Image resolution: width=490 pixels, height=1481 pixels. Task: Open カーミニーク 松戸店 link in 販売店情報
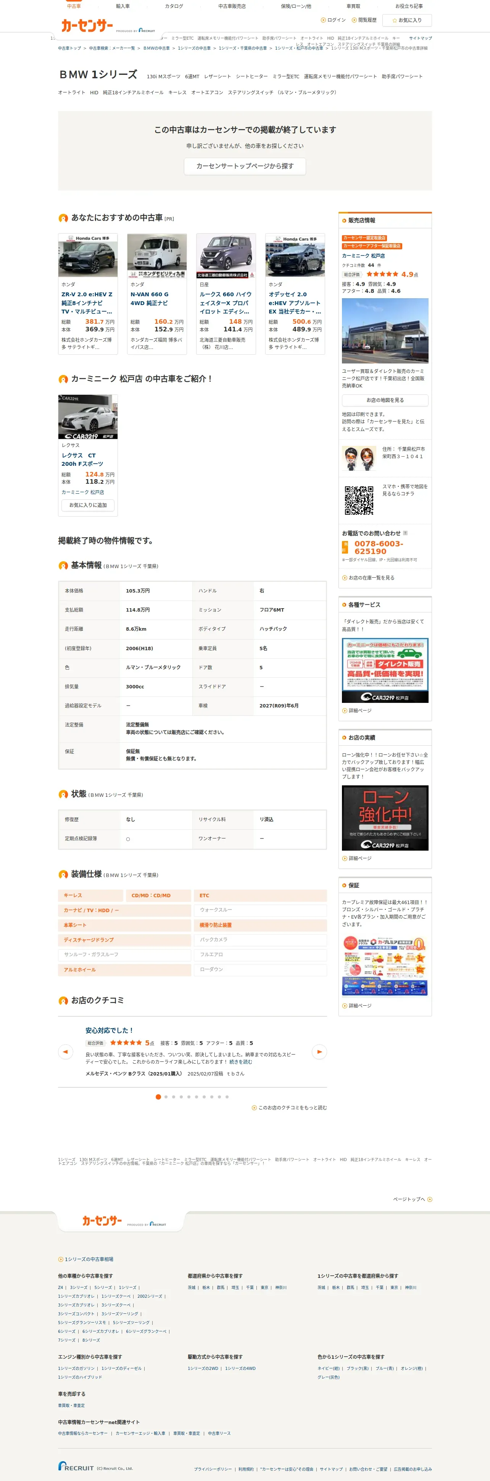tap(364, 256)
